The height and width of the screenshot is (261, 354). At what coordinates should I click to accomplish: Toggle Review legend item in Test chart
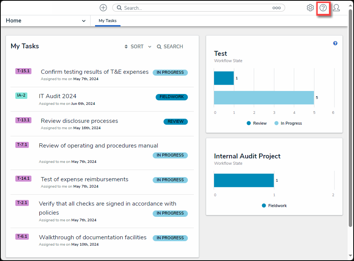[x=257, y=123]
